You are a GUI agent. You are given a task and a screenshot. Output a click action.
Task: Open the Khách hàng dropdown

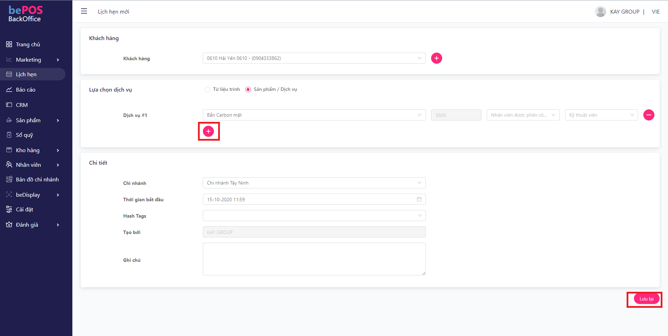(x=314, y=58)
